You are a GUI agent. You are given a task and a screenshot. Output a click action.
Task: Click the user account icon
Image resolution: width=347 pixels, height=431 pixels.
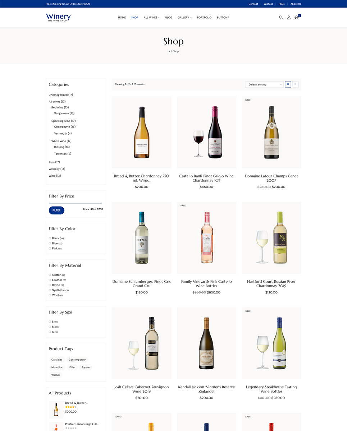click(x=288, y=17)
